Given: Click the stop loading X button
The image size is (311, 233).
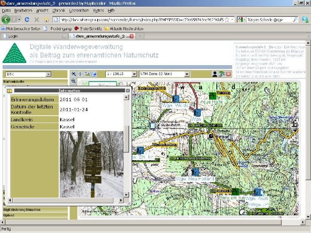Looking at the screenshot, I should (37, 19).
